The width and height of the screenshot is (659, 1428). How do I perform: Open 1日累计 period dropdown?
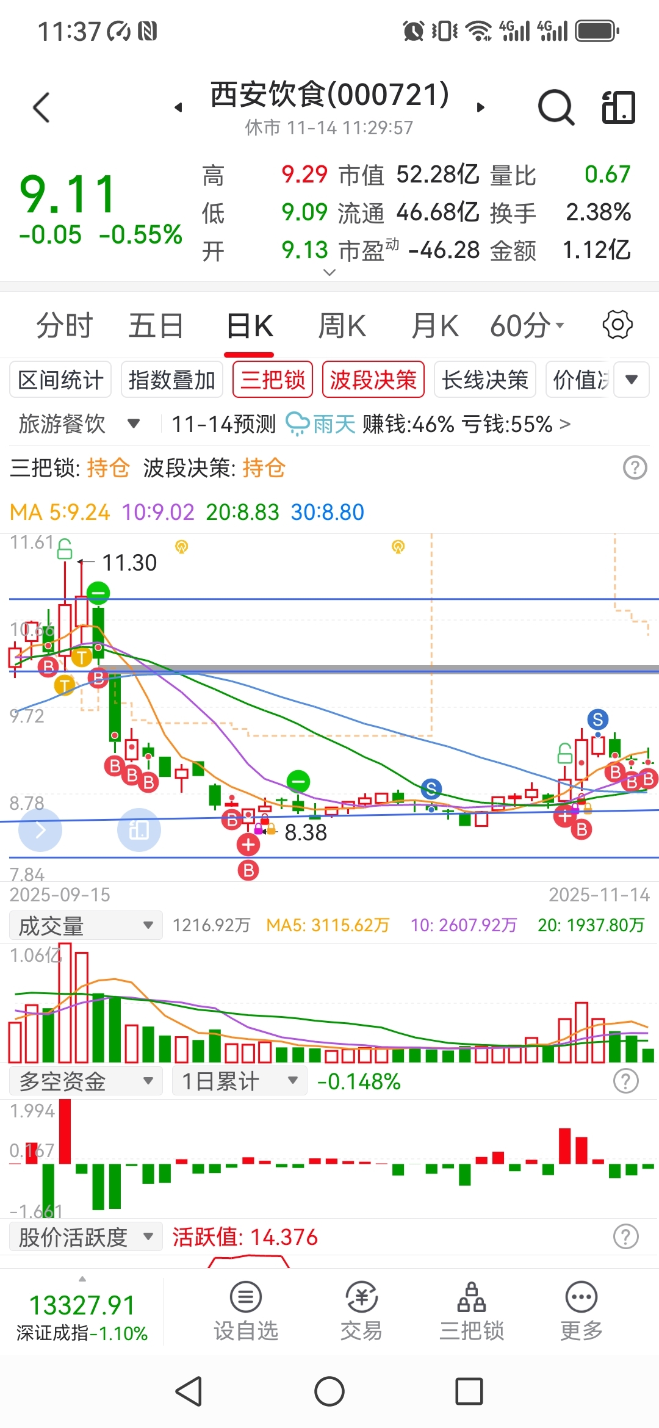[240, 1081]
